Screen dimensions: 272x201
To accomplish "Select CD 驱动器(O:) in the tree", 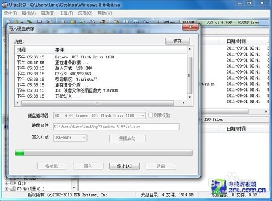I will tap(30, 188).
